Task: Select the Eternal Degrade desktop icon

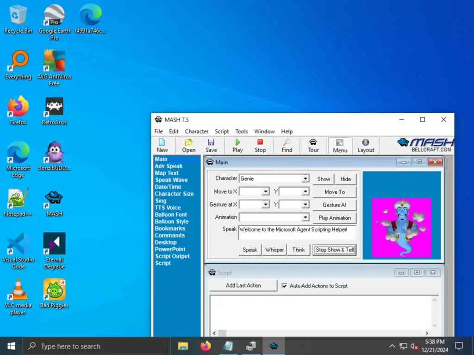Action: [x=54, y=251]
